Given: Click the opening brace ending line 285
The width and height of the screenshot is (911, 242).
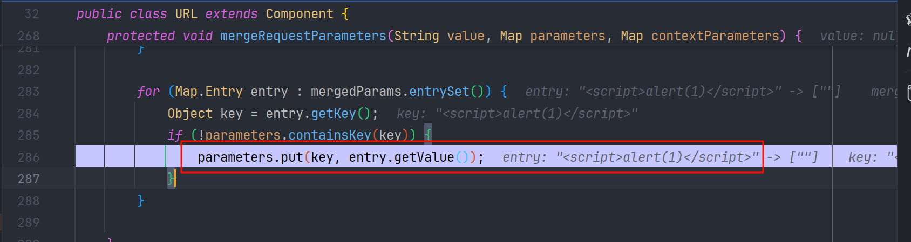Looking at the screenshot, I should (428, 135).
